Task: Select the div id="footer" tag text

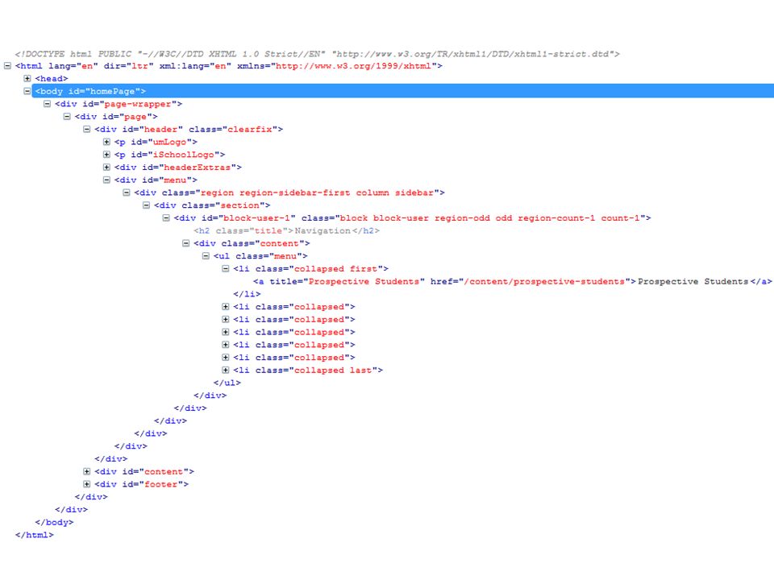Action: click(x=141, y=484)
